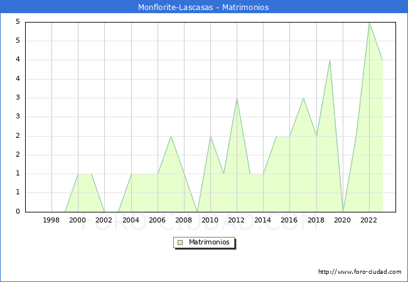The width and height of the screenshot is (408, 282).
Task: Click the 2008 x-axis label
Action: pos(184,220)
